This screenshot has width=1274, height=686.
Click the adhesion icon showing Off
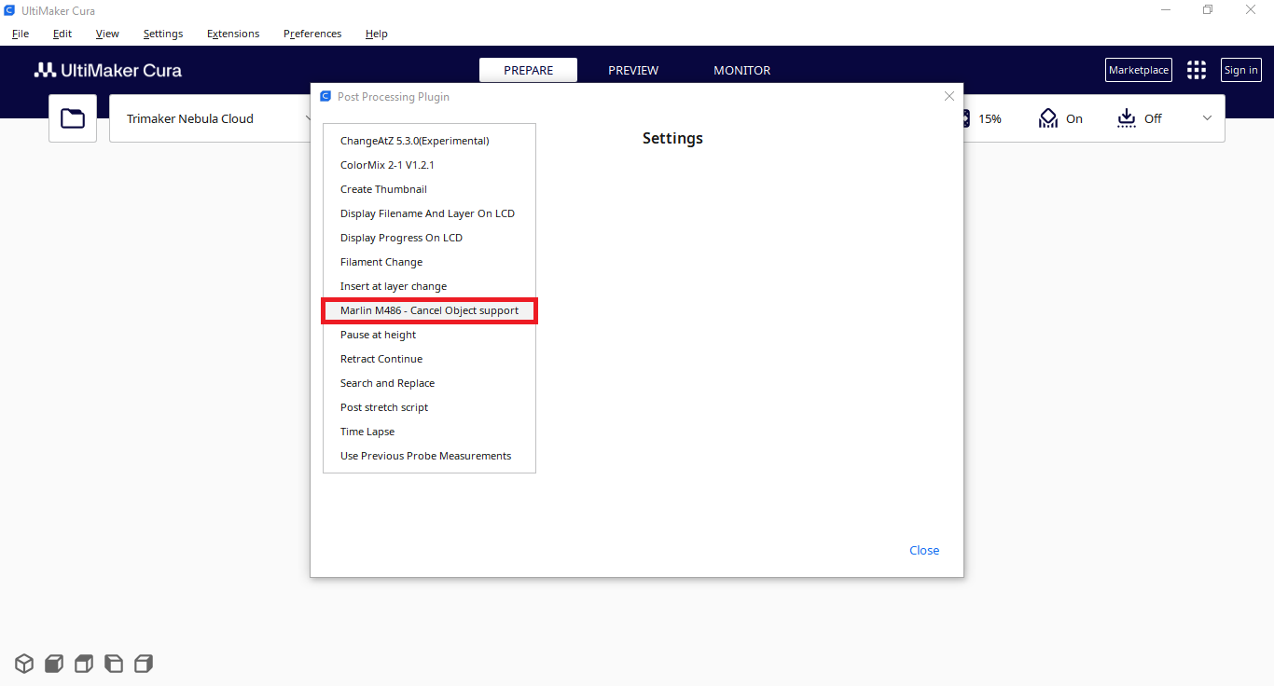(x=1127, y=118)
